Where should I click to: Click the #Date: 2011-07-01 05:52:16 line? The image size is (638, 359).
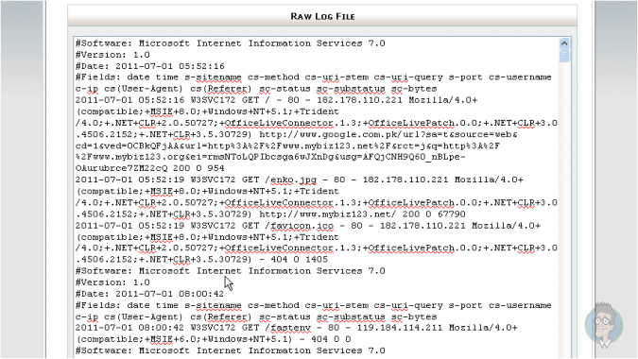(149, 66)
